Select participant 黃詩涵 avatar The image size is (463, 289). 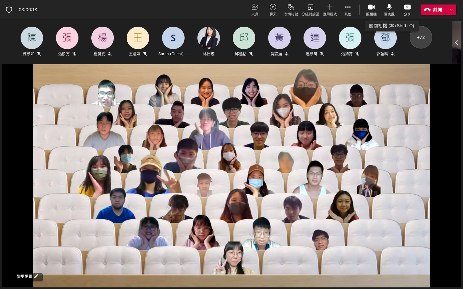pos(279,38)
